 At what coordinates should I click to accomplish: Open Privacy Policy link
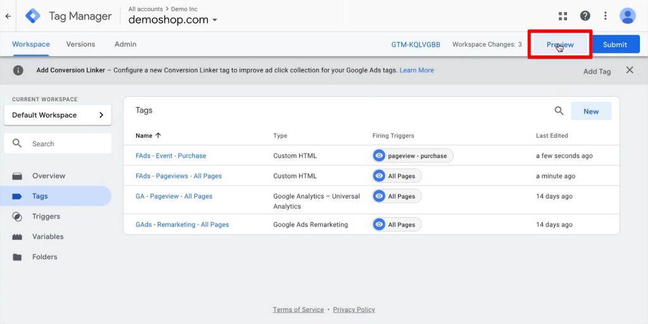pyautogui.click(x=354, y=309)
